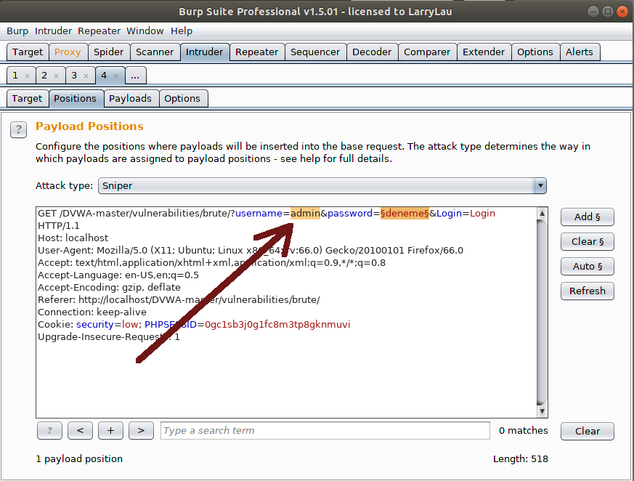Open a new Intruder tab via ellipsis
Image resolution: width=634 pixels, height=481 pixels.
tap(136, 76)
